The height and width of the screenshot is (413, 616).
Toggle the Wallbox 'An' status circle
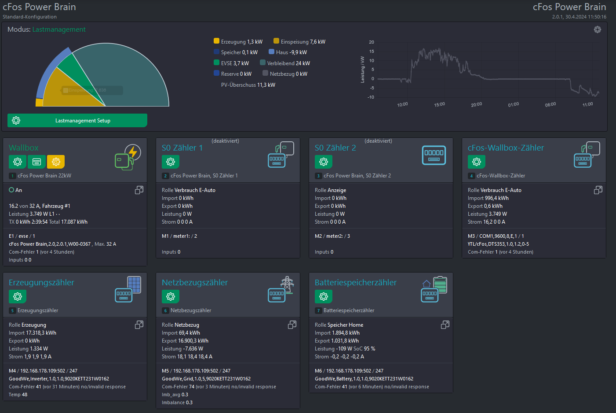click(x=11, y=190)
